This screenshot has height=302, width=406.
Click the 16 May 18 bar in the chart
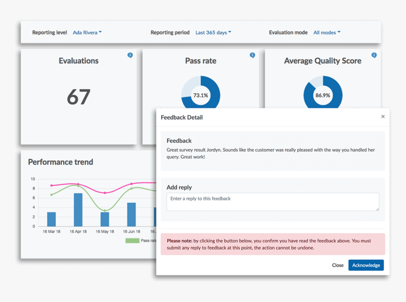pyautogui.click(x=105, y=219)
